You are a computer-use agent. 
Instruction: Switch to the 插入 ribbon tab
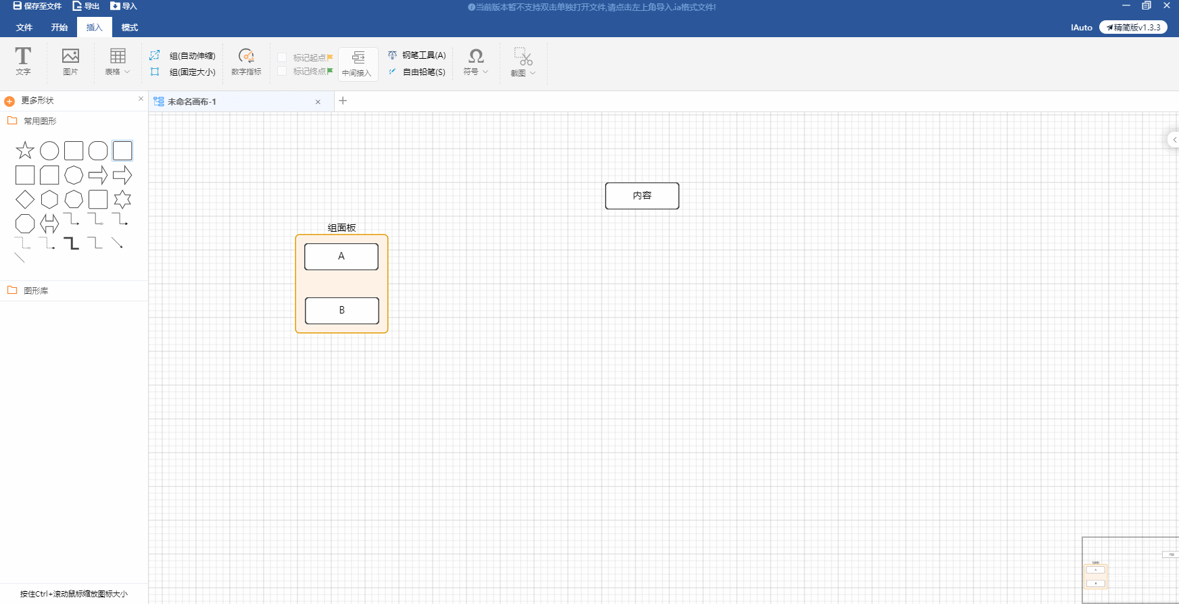[95, 28]
